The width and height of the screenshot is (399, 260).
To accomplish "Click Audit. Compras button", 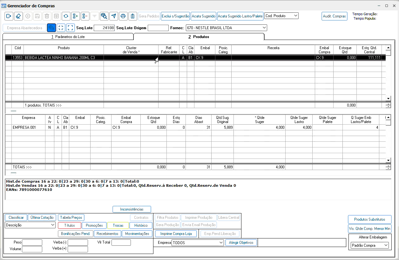I will (335, 16).
